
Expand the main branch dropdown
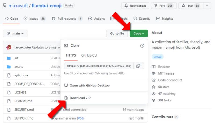(x=15, y=33)
